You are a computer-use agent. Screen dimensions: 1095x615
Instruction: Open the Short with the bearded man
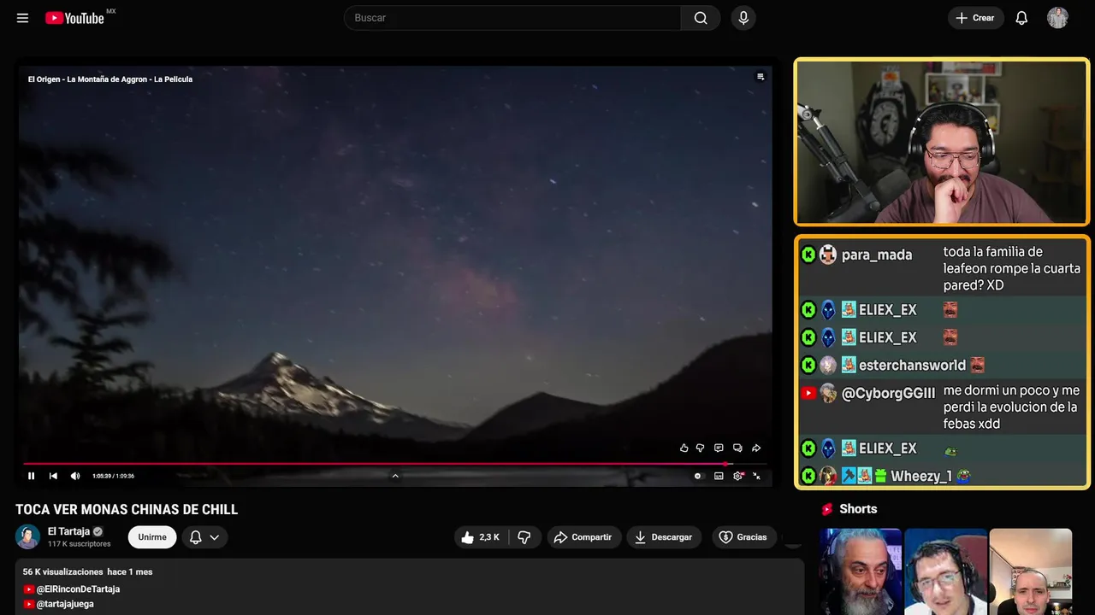861,571
